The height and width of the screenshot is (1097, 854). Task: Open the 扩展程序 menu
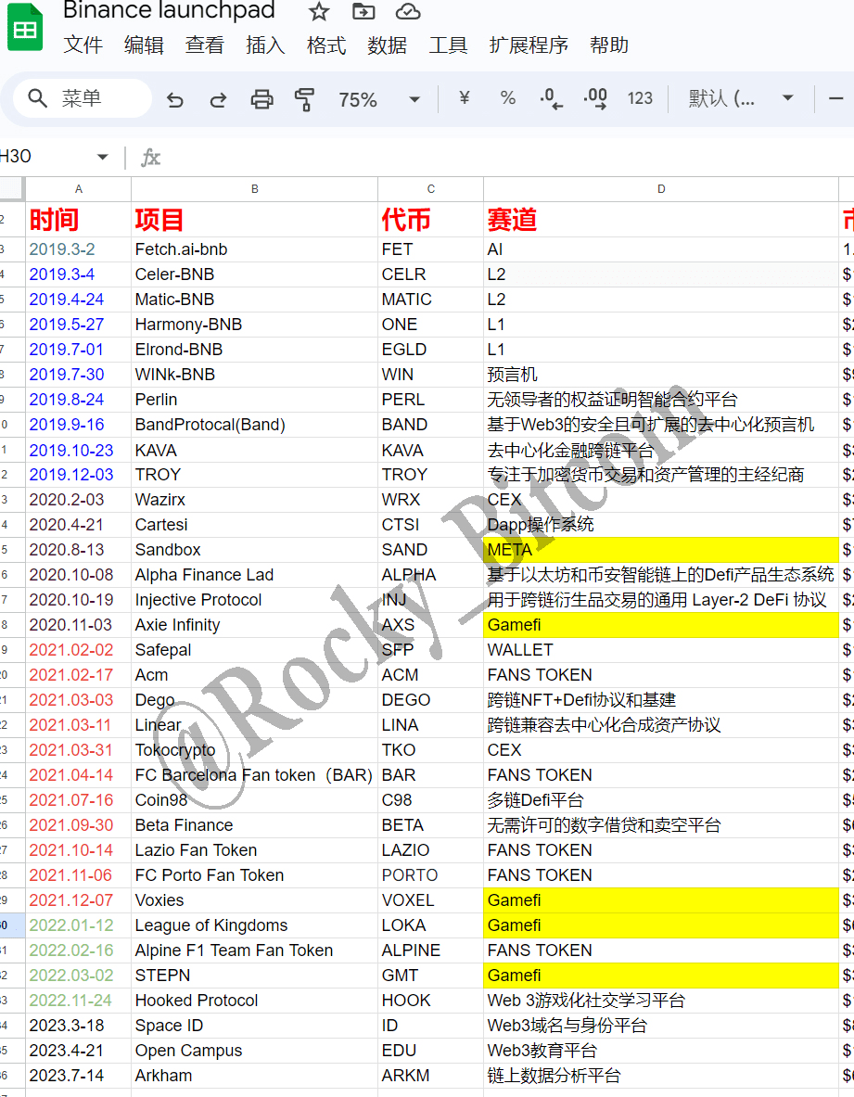click(529, 45)
